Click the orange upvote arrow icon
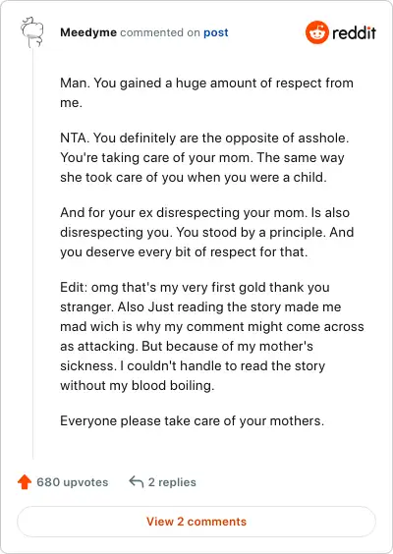This screenshot has width=393, height=554. (x=25, y=482)
